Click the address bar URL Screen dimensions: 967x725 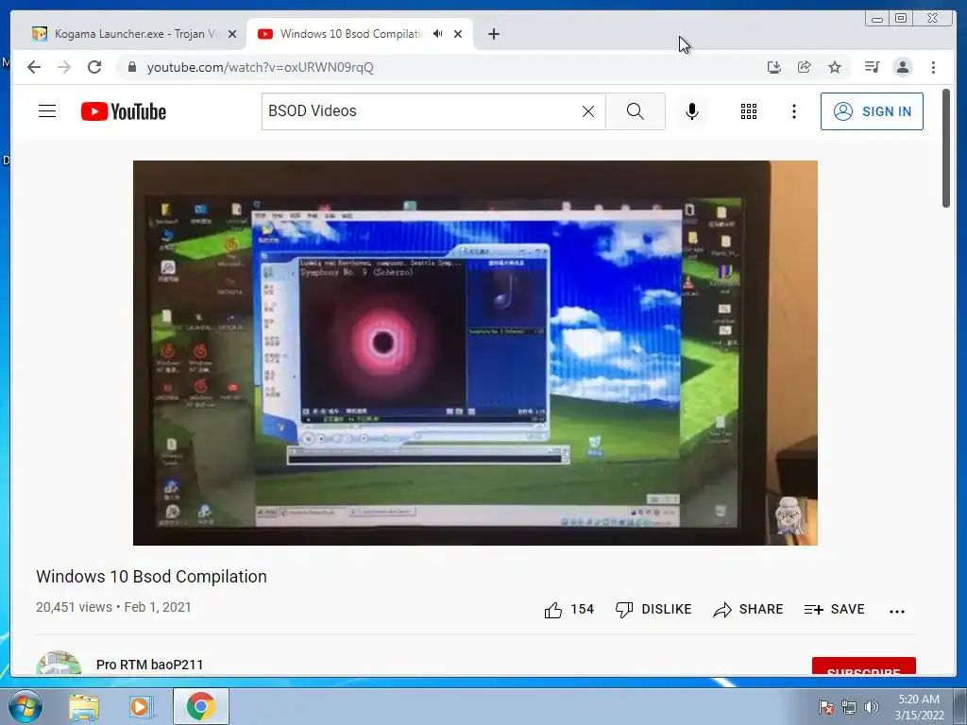tap(260, 67)
